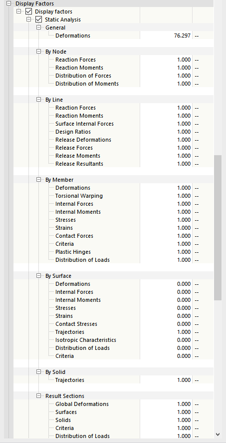Collapse the By Solid group
Screen dimensions: 226x443
(x=38, y=372)
